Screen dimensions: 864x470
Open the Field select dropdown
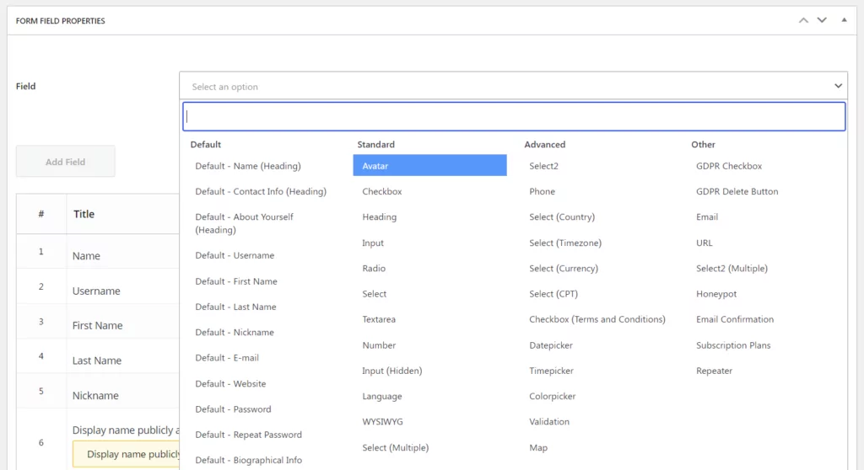click(513, 86)
